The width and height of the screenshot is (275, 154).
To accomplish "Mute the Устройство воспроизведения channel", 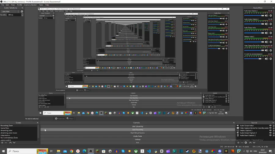I will pos(266,59).
